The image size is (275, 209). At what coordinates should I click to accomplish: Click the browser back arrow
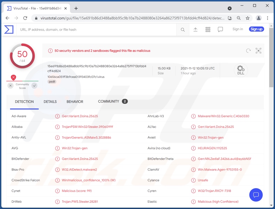tap(7, 18)
